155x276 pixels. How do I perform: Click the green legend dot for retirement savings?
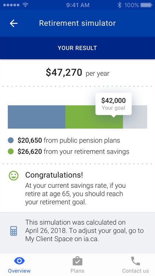11,151
